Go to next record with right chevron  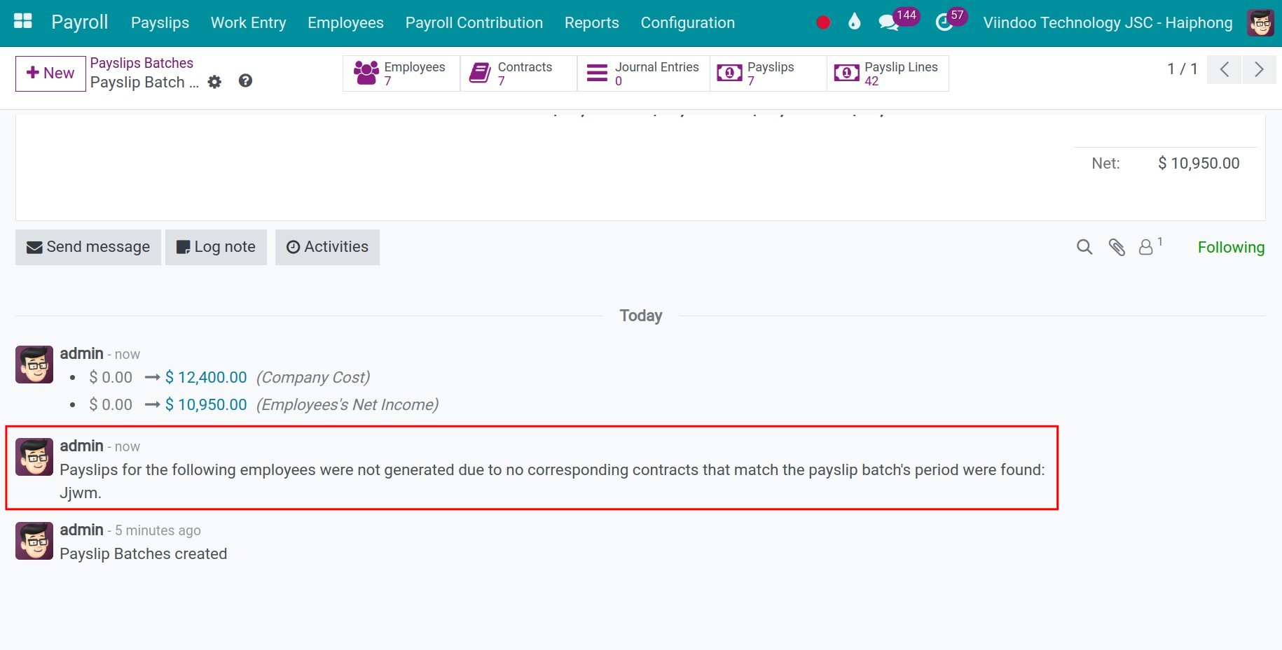pyautogui.click(x=1259, y=69)
